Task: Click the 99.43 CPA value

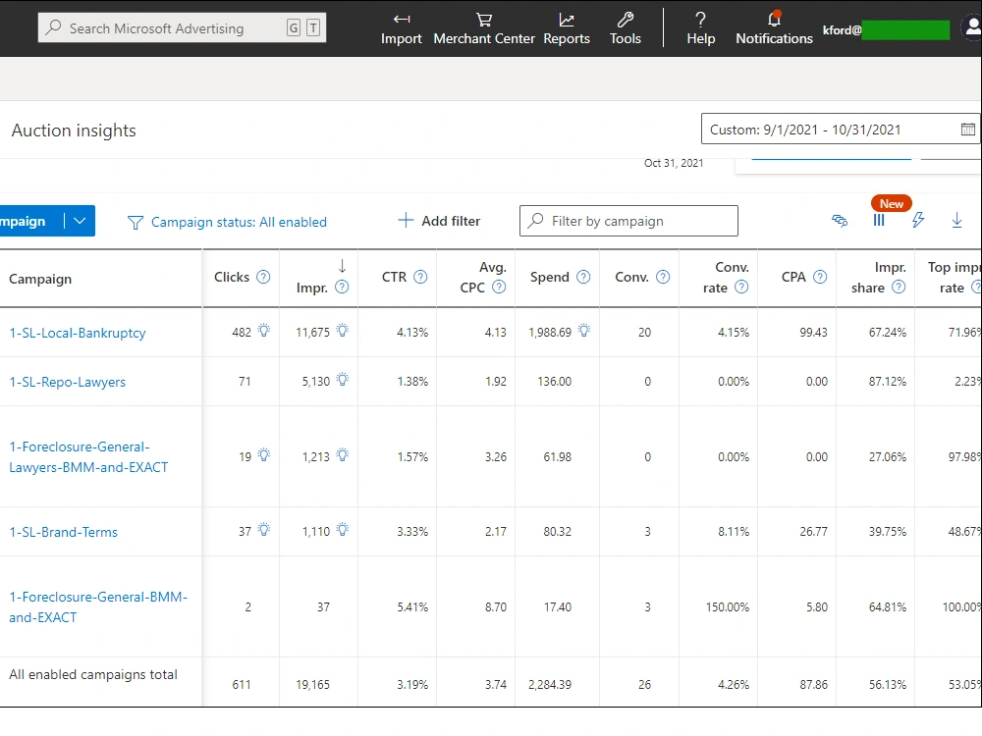Action: (813, 333)
